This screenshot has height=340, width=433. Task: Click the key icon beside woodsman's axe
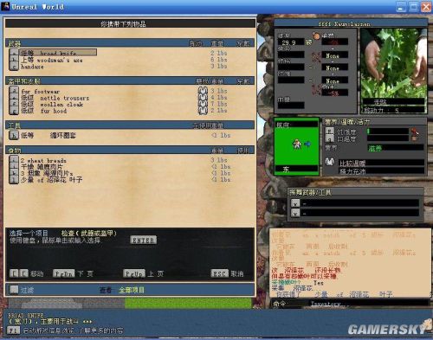click(14, 60)
